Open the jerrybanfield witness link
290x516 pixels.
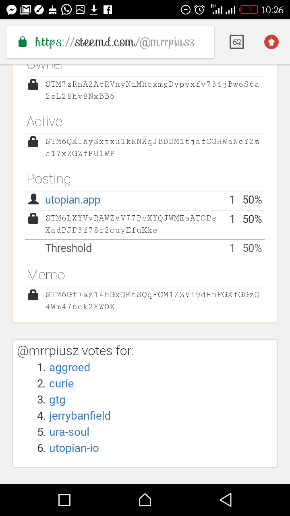80,416
